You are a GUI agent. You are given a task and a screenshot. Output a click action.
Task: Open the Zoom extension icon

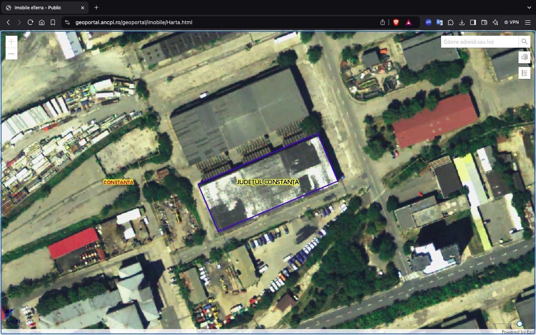coord(428,22)
